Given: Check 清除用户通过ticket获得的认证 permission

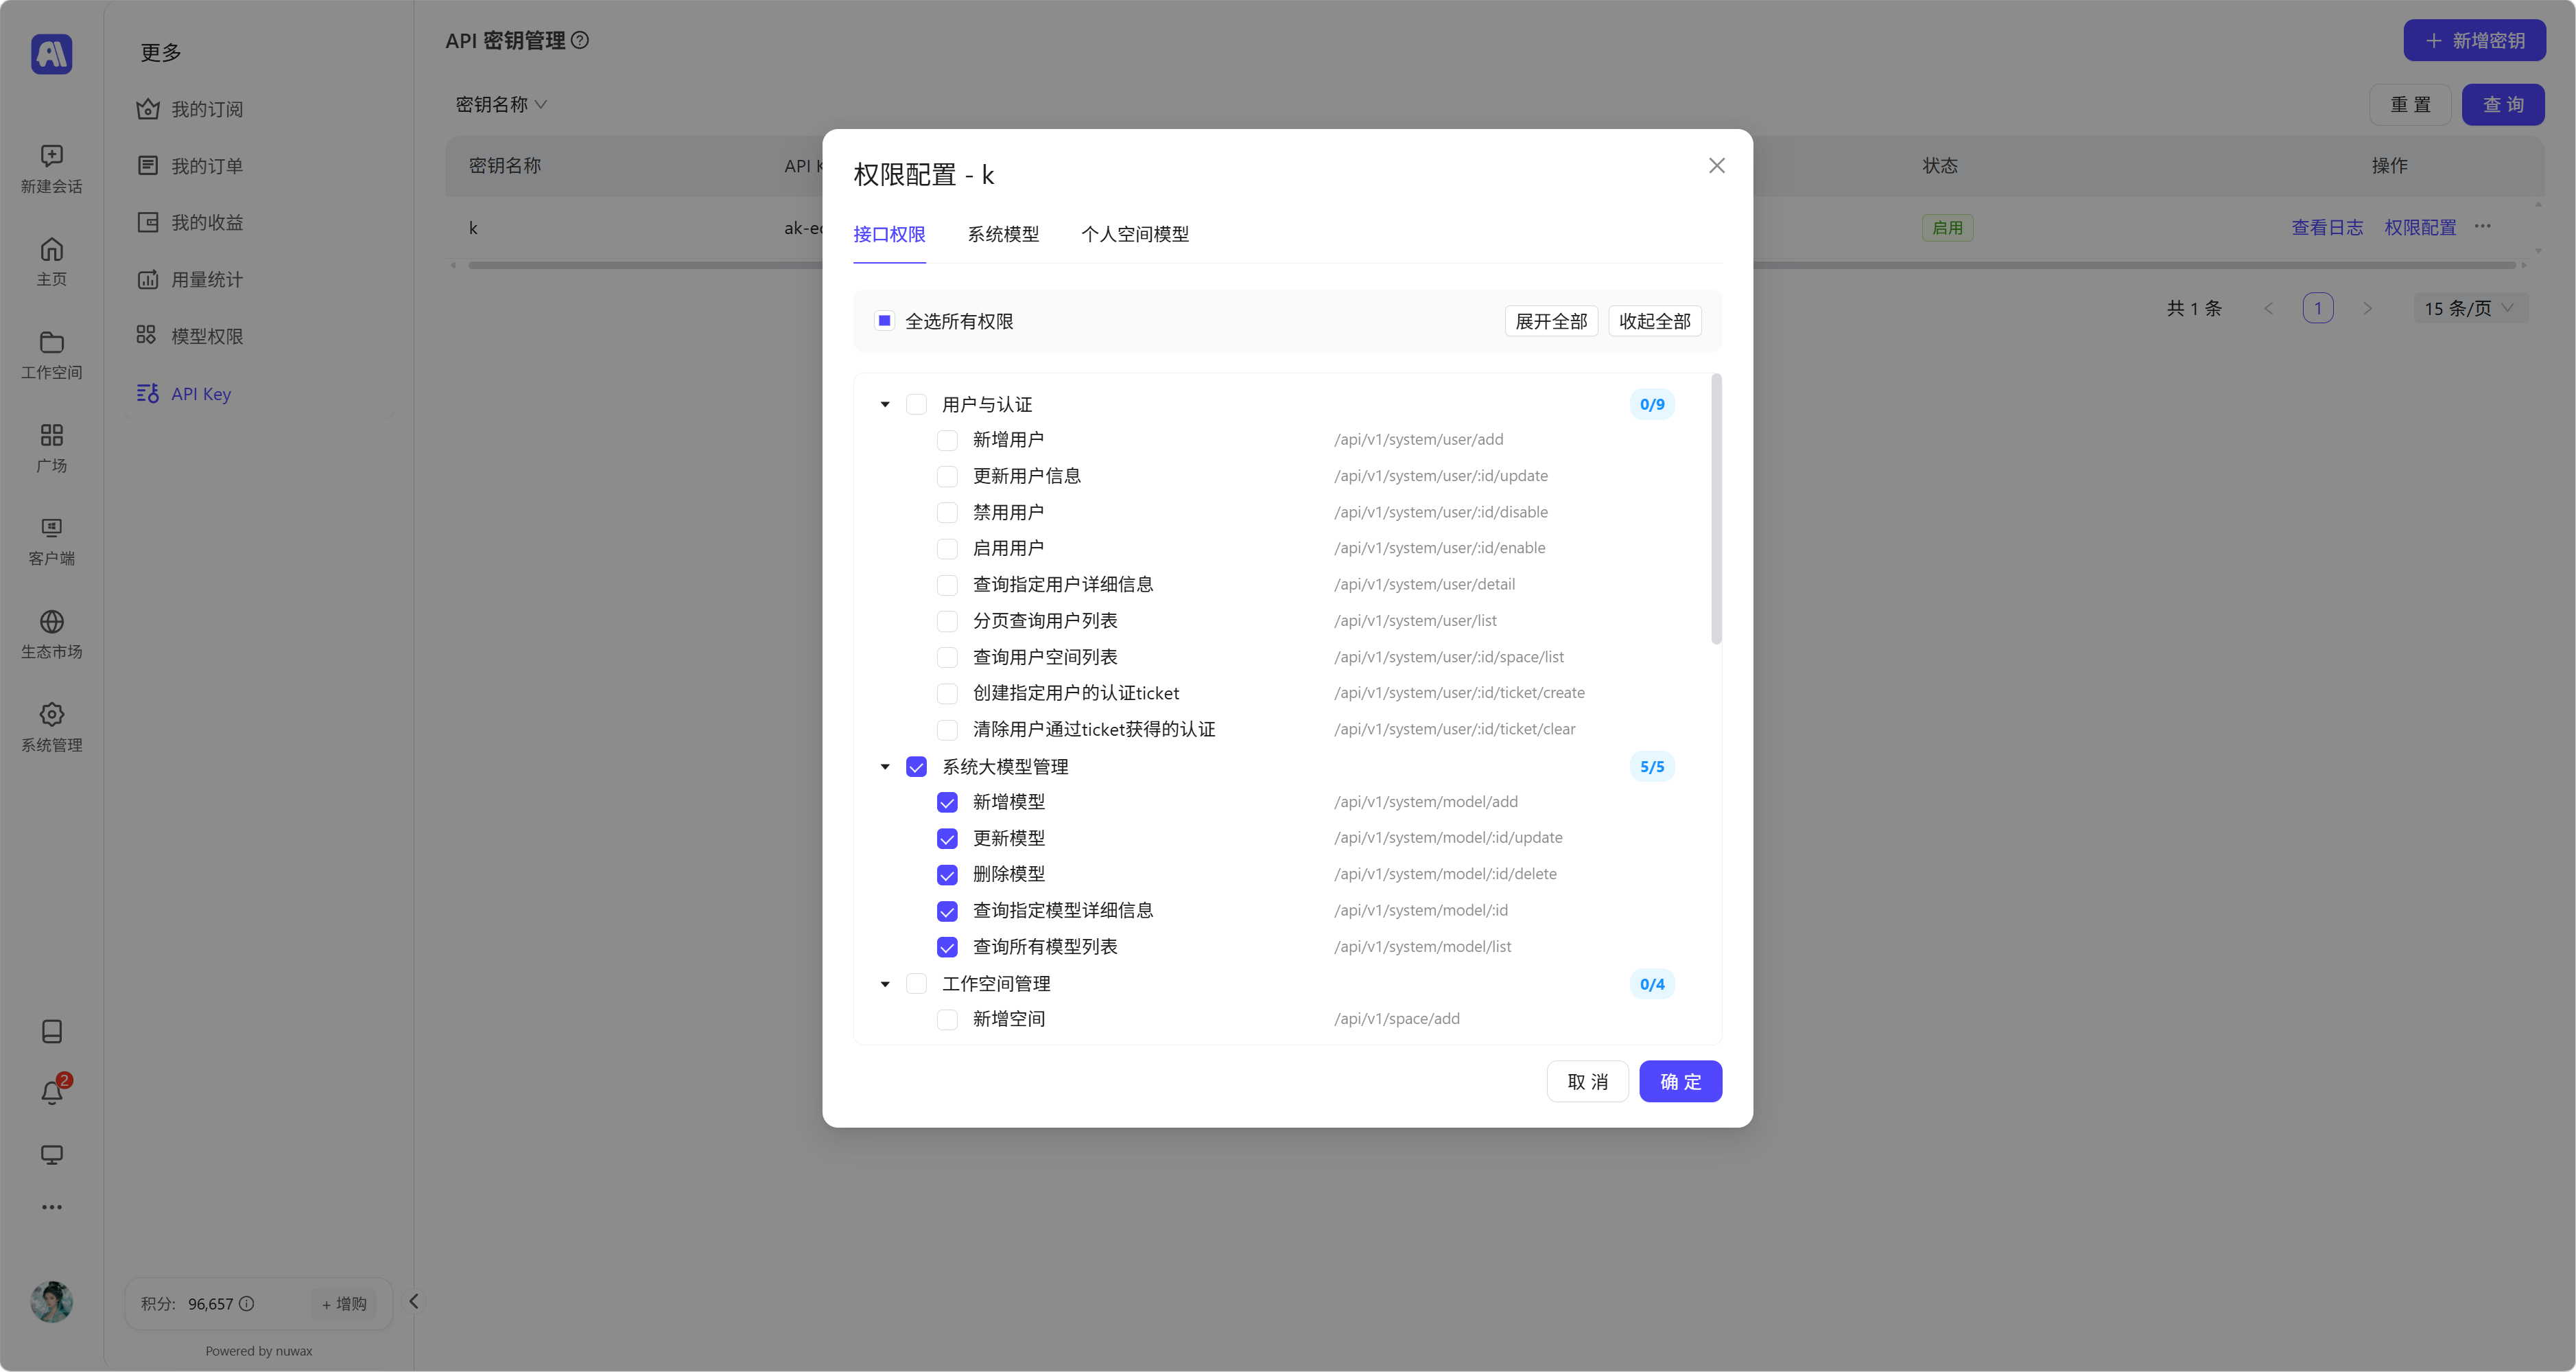Looking at the screenshot, I should pos(947,730).
